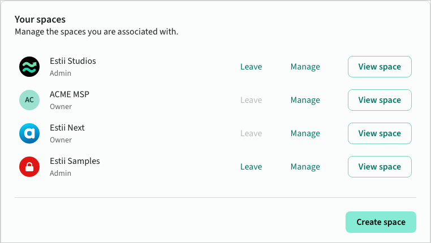Click disabled Leave link for ACME MSP

[251, 100]
